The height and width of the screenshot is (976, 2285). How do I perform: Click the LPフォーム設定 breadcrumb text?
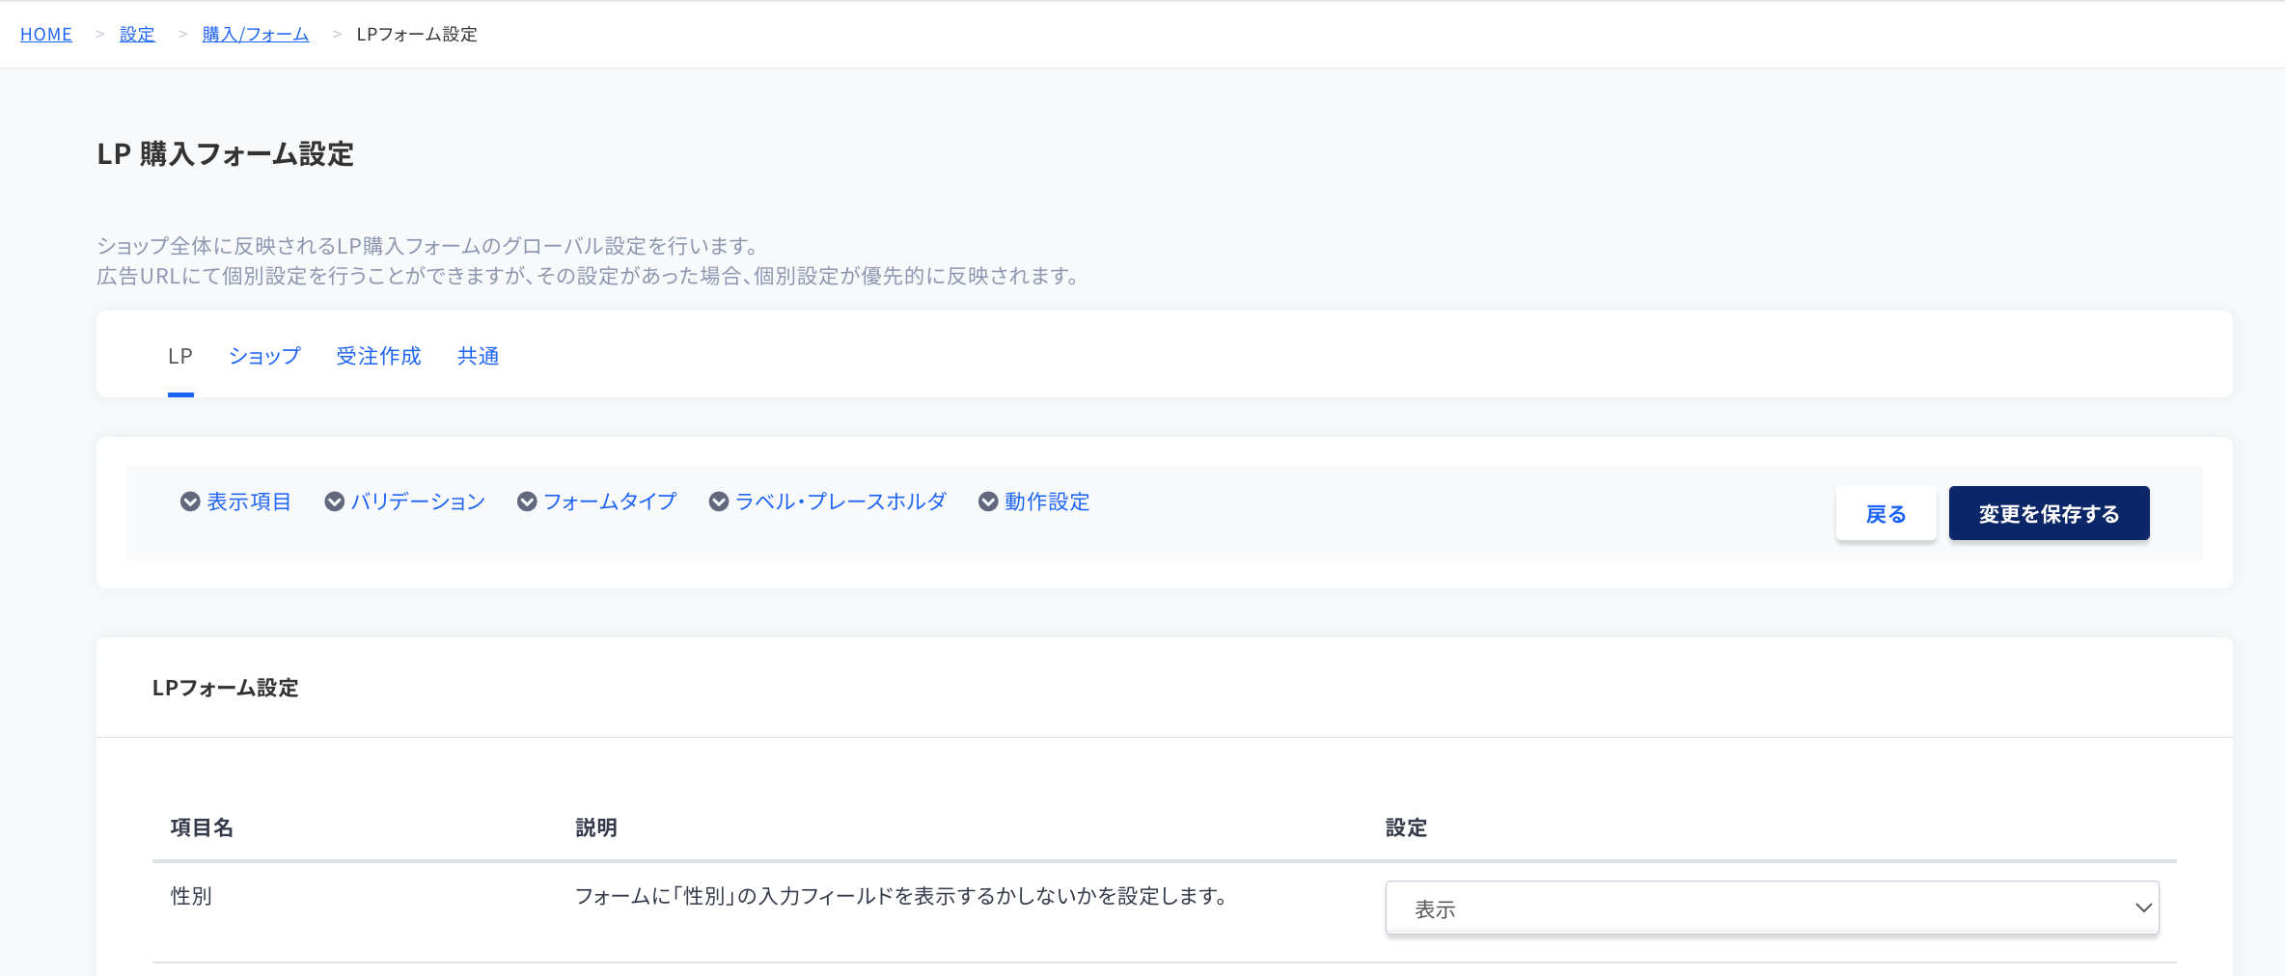tap(417, 34)
